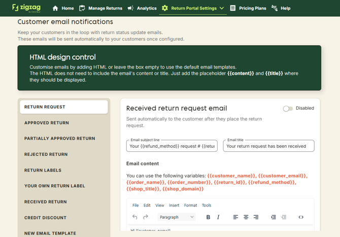This screenshot has height=237, width=340.
Task: Click the {{shop_title}} variable text
Action: 143,189
